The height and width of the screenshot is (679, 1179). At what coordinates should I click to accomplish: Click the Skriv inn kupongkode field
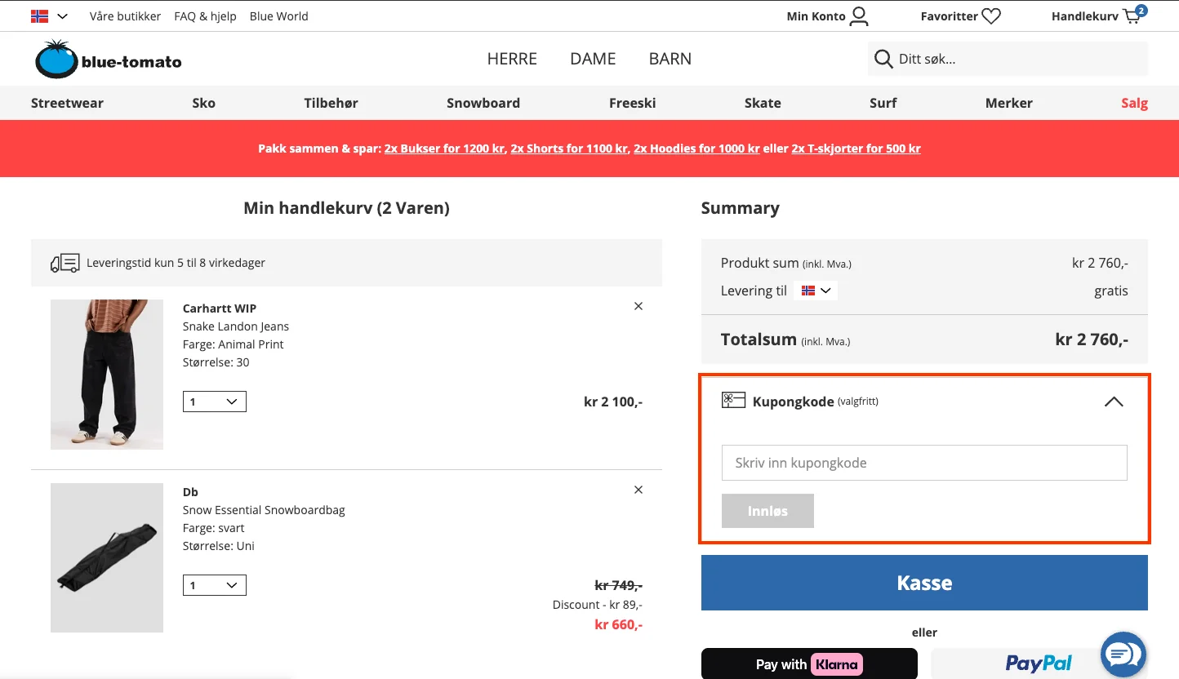pos(924,463)
